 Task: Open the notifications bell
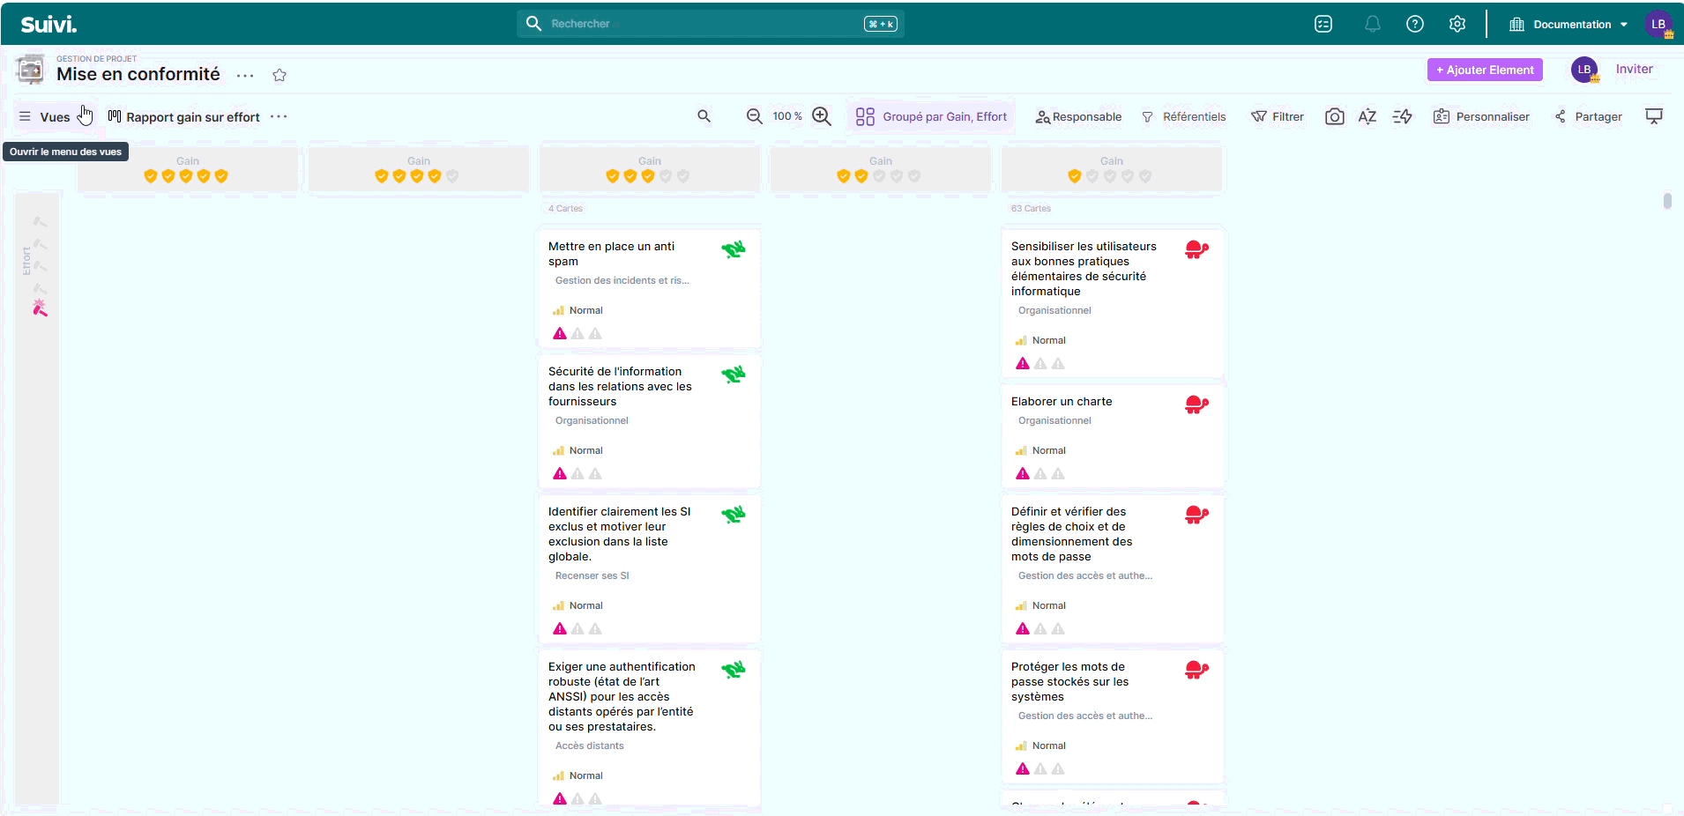1372,24
